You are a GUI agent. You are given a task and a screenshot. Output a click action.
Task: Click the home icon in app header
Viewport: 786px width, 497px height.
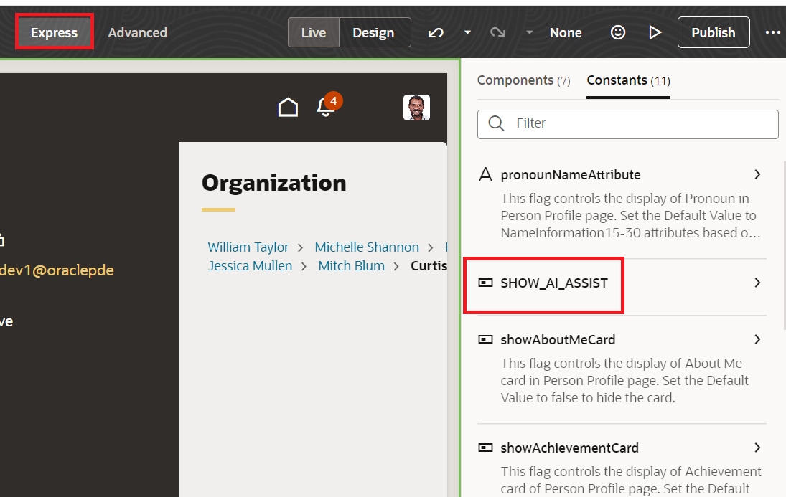(288, 108)
